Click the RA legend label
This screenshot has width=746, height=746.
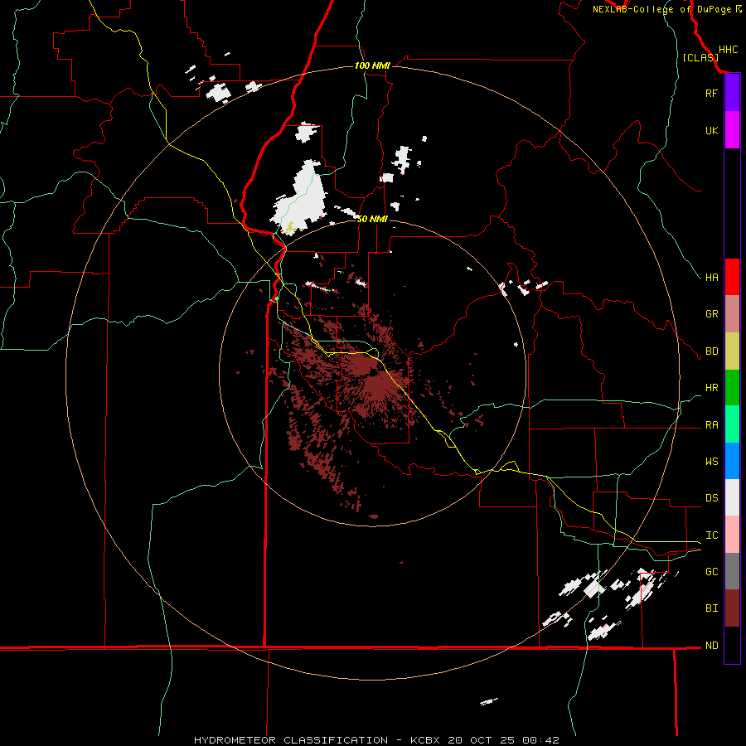(x=711, y=425)
